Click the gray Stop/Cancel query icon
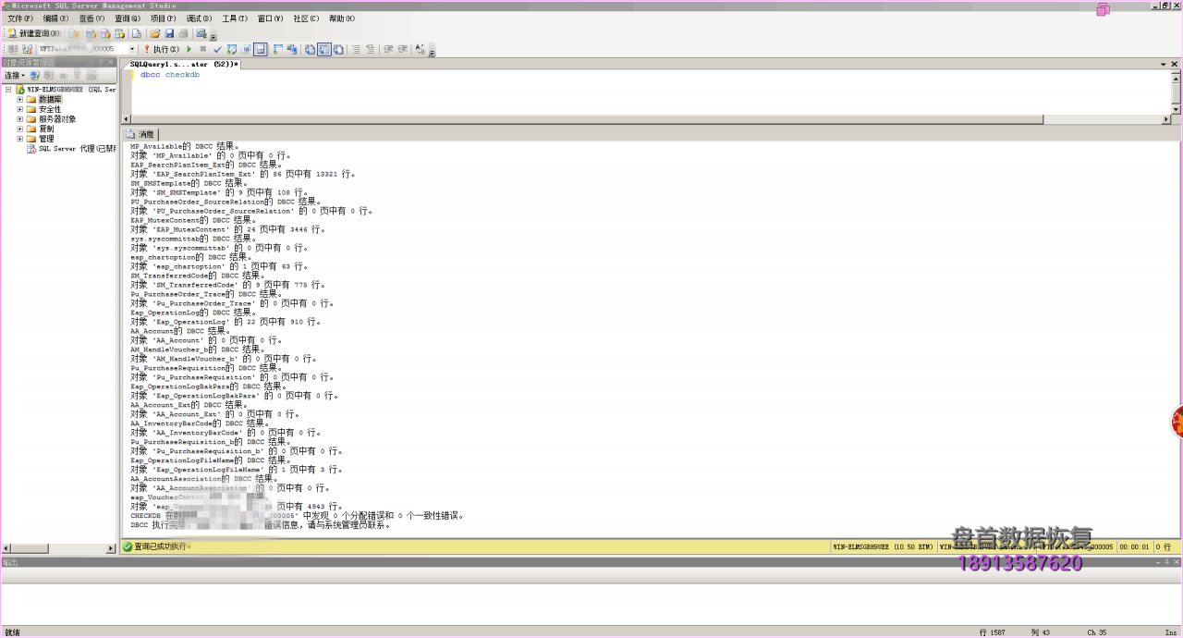 [203, 49]
